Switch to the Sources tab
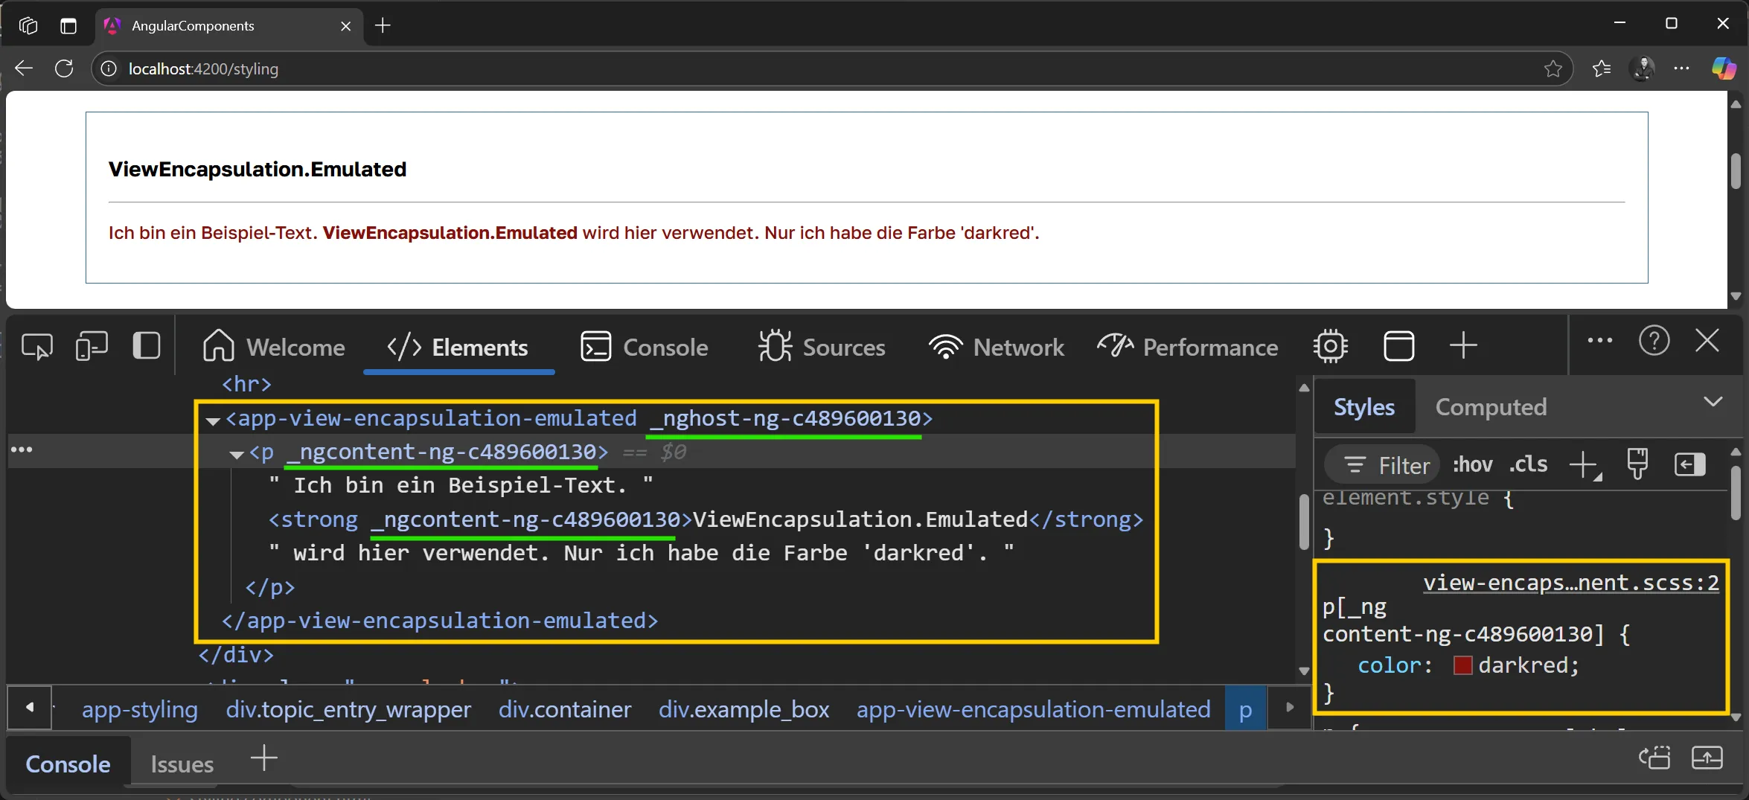 (822, 347)
